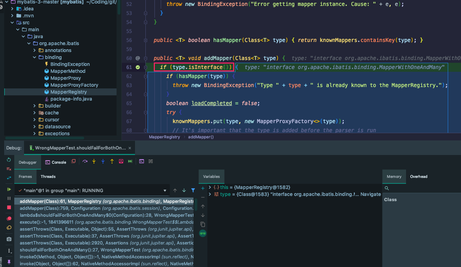
Task: Open View Breakpoints red circles icon
Action: (x=9, y=219)
